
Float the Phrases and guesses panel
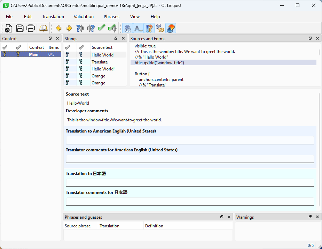[222, 217]
